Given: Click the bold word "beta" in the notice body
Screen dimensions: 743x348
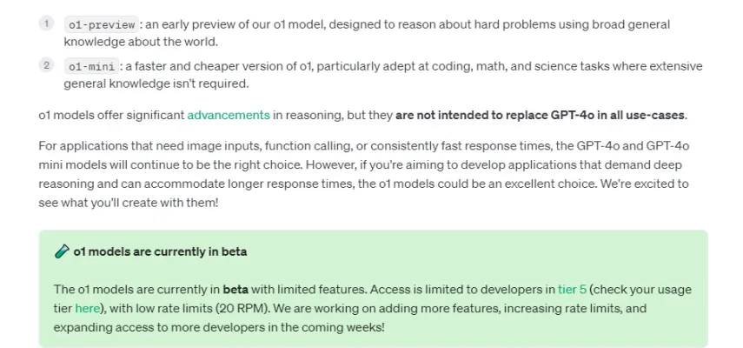Looking at the screenshot, I should (235, 290).
